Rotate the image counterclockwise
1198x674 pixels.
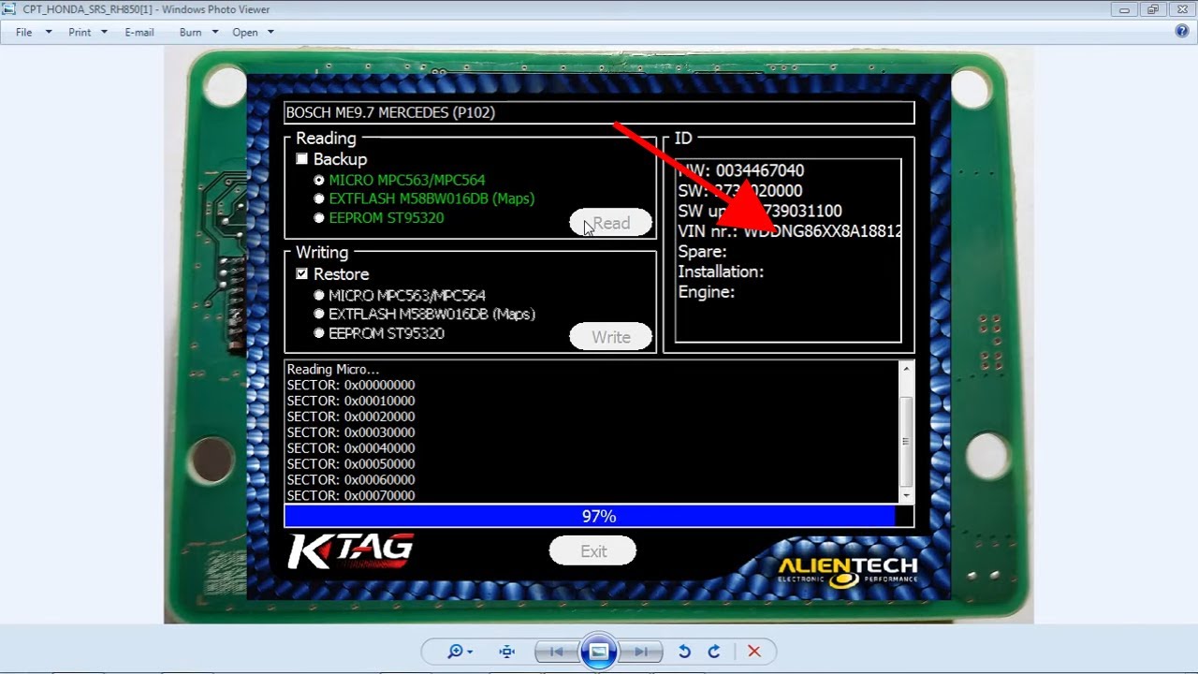tap(684, 652)
